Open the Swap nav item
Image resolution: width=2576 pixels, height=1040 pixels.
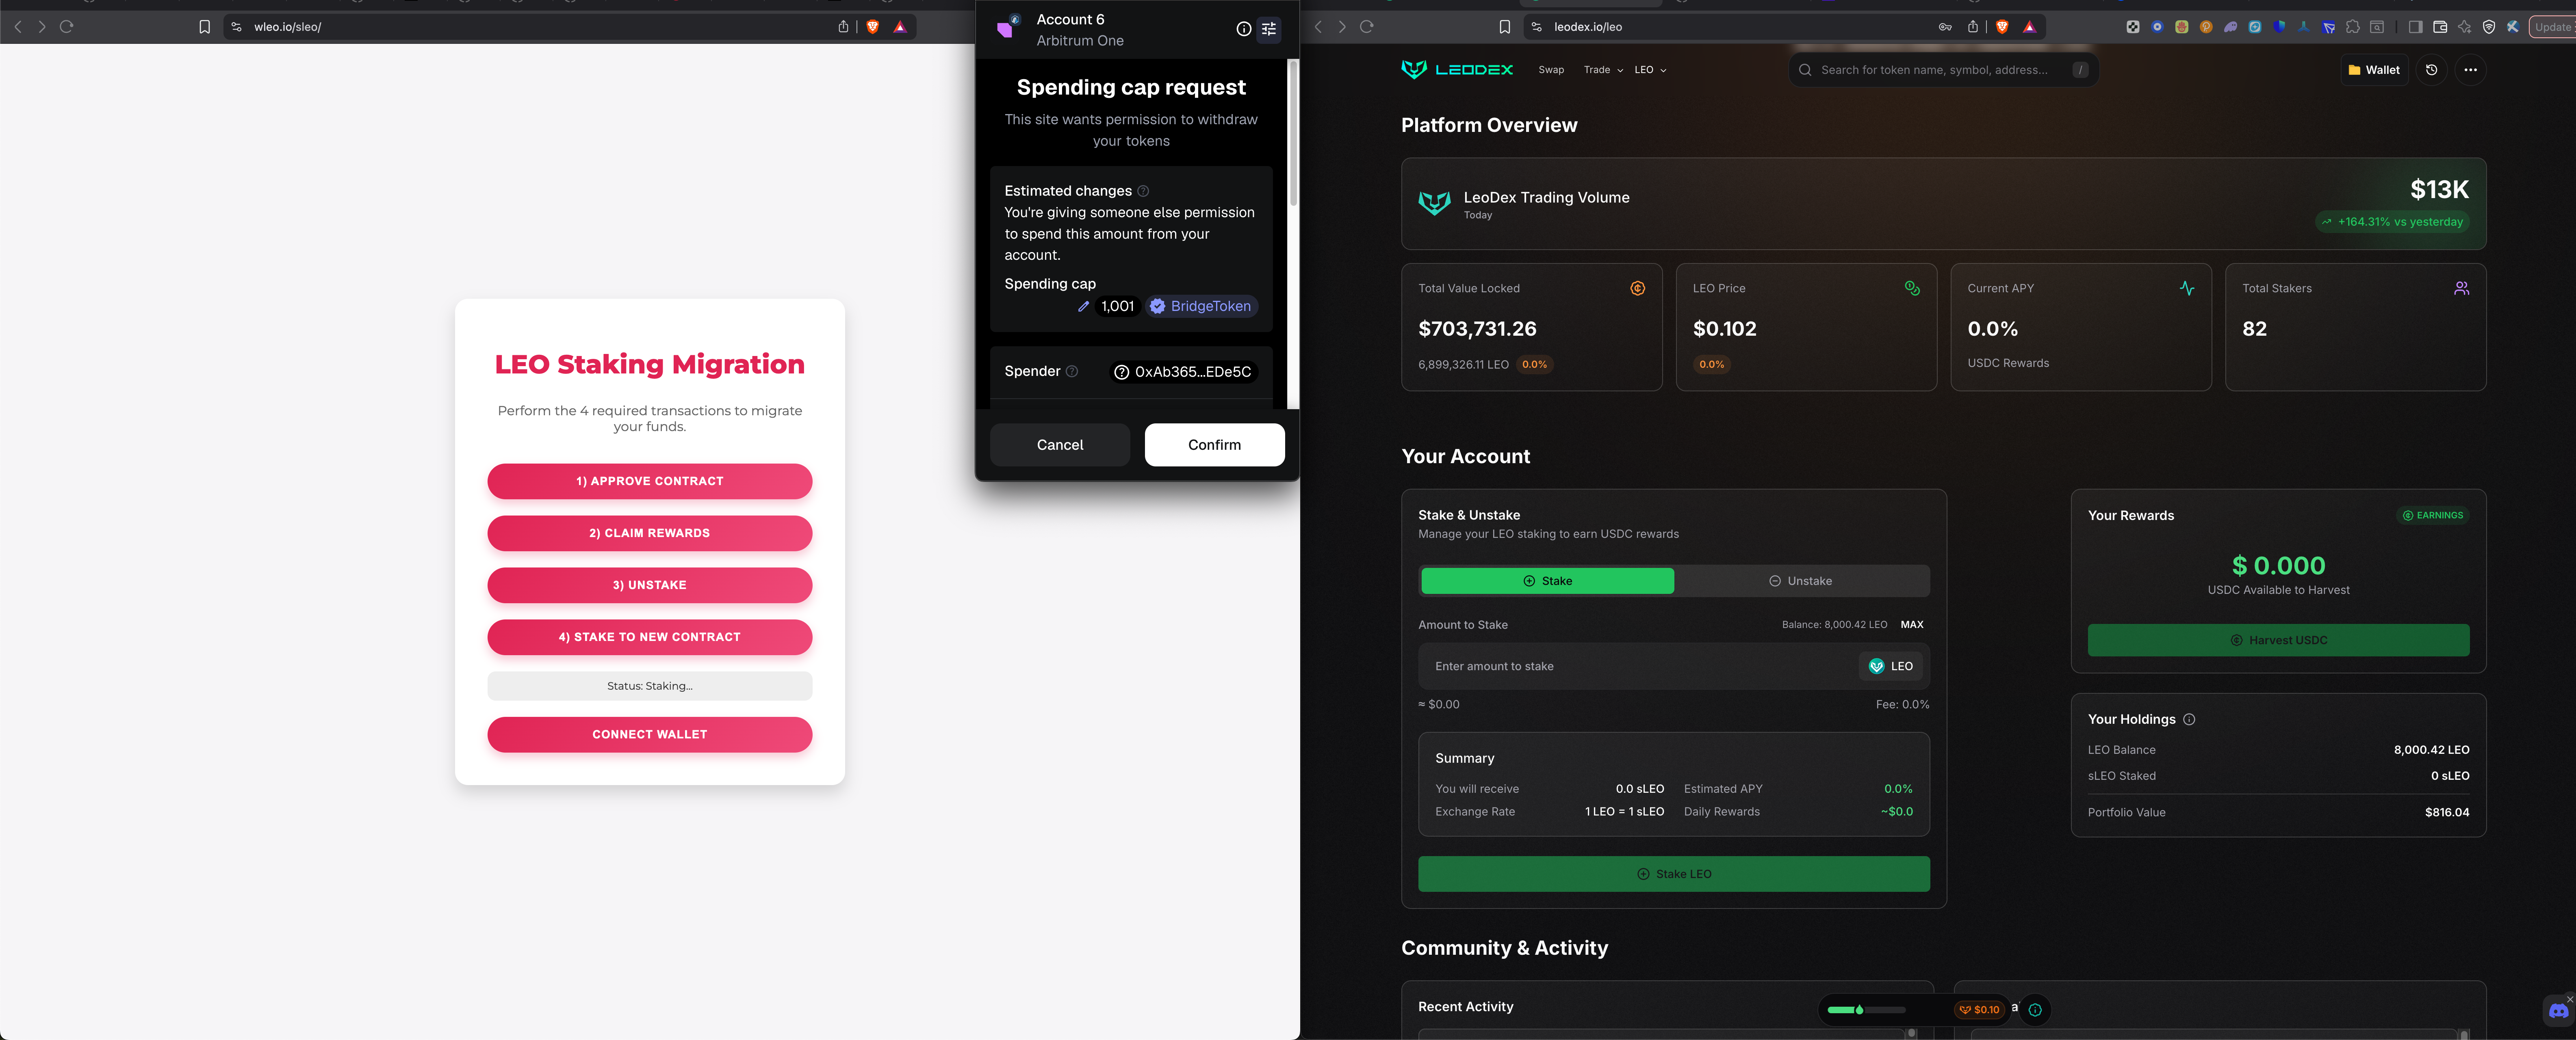point(1550,70)
